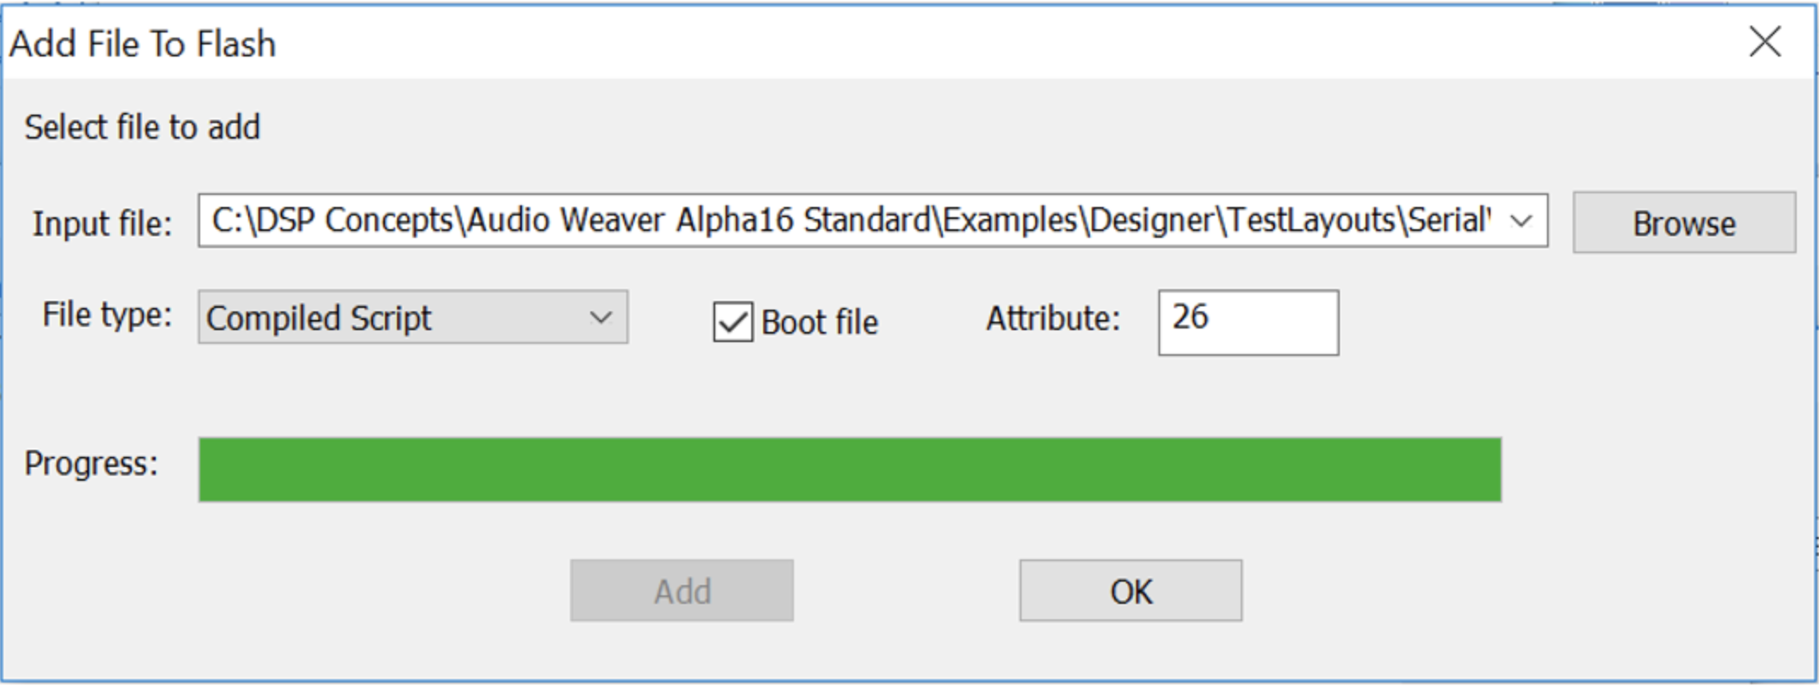Click the green Progress bar
The width and height of the screenshot is (1819, 686).
[x=849, y=470]
